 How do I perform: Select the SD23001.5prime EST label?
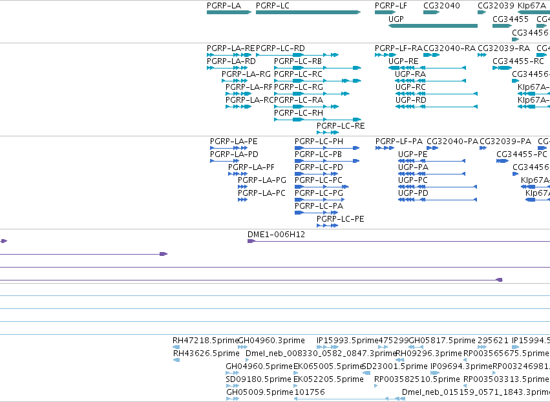(395, 366)
